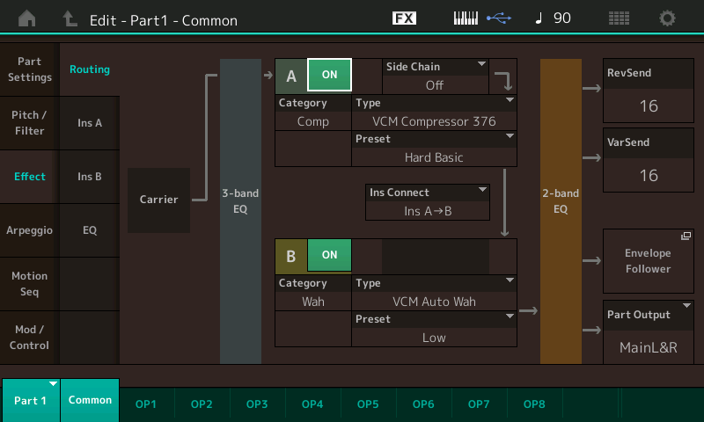This screenshot has height=422, width=704.
Task: Go to the Home screen icon
Action: click(27, 18)
